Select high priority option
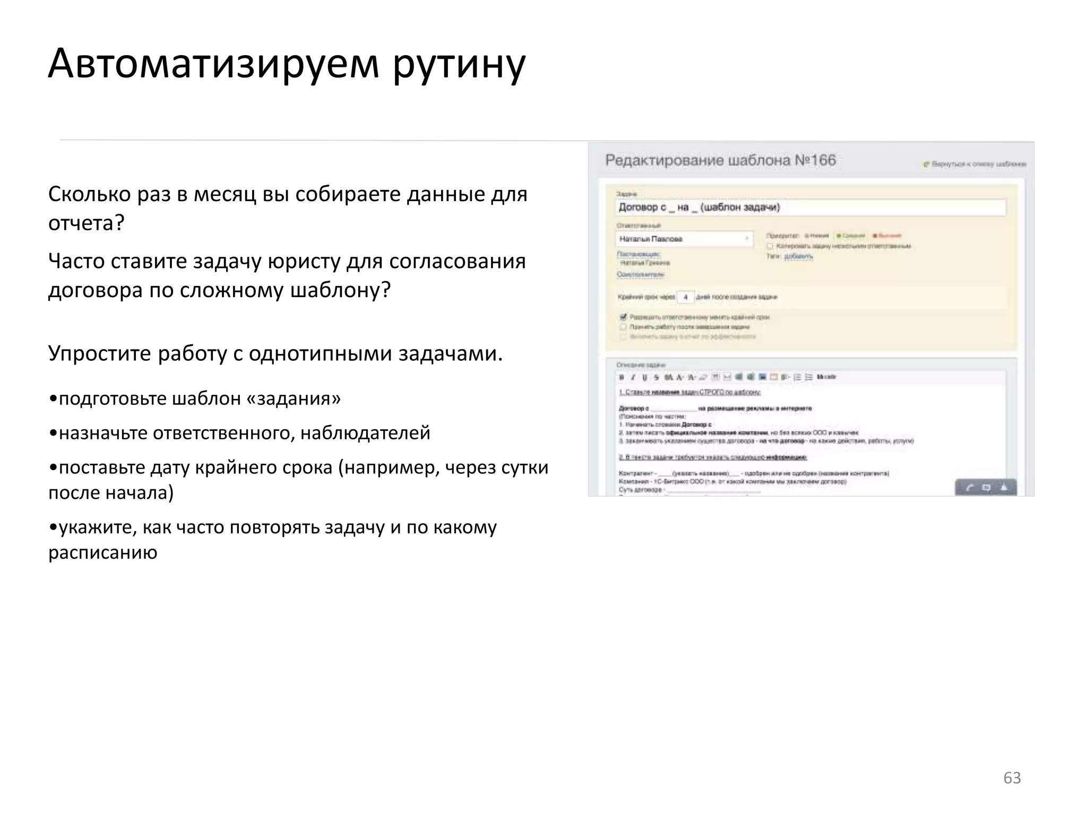 887,236
